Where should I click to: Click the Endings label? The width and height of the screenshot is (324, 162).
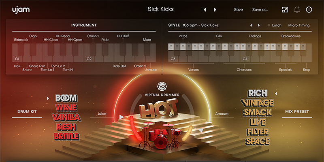255,36
